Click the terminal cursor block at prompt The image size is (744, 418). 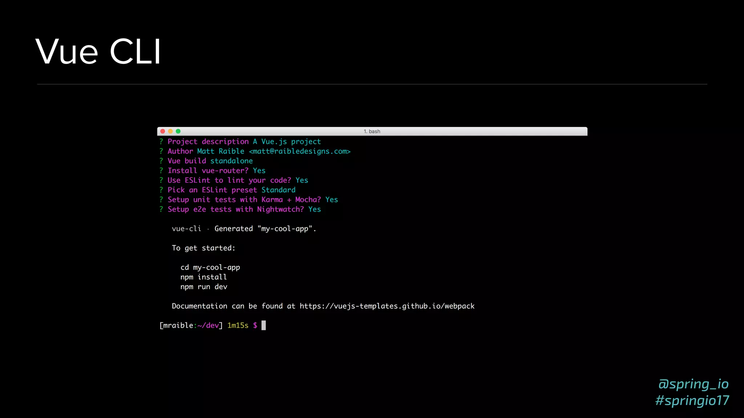264,325
